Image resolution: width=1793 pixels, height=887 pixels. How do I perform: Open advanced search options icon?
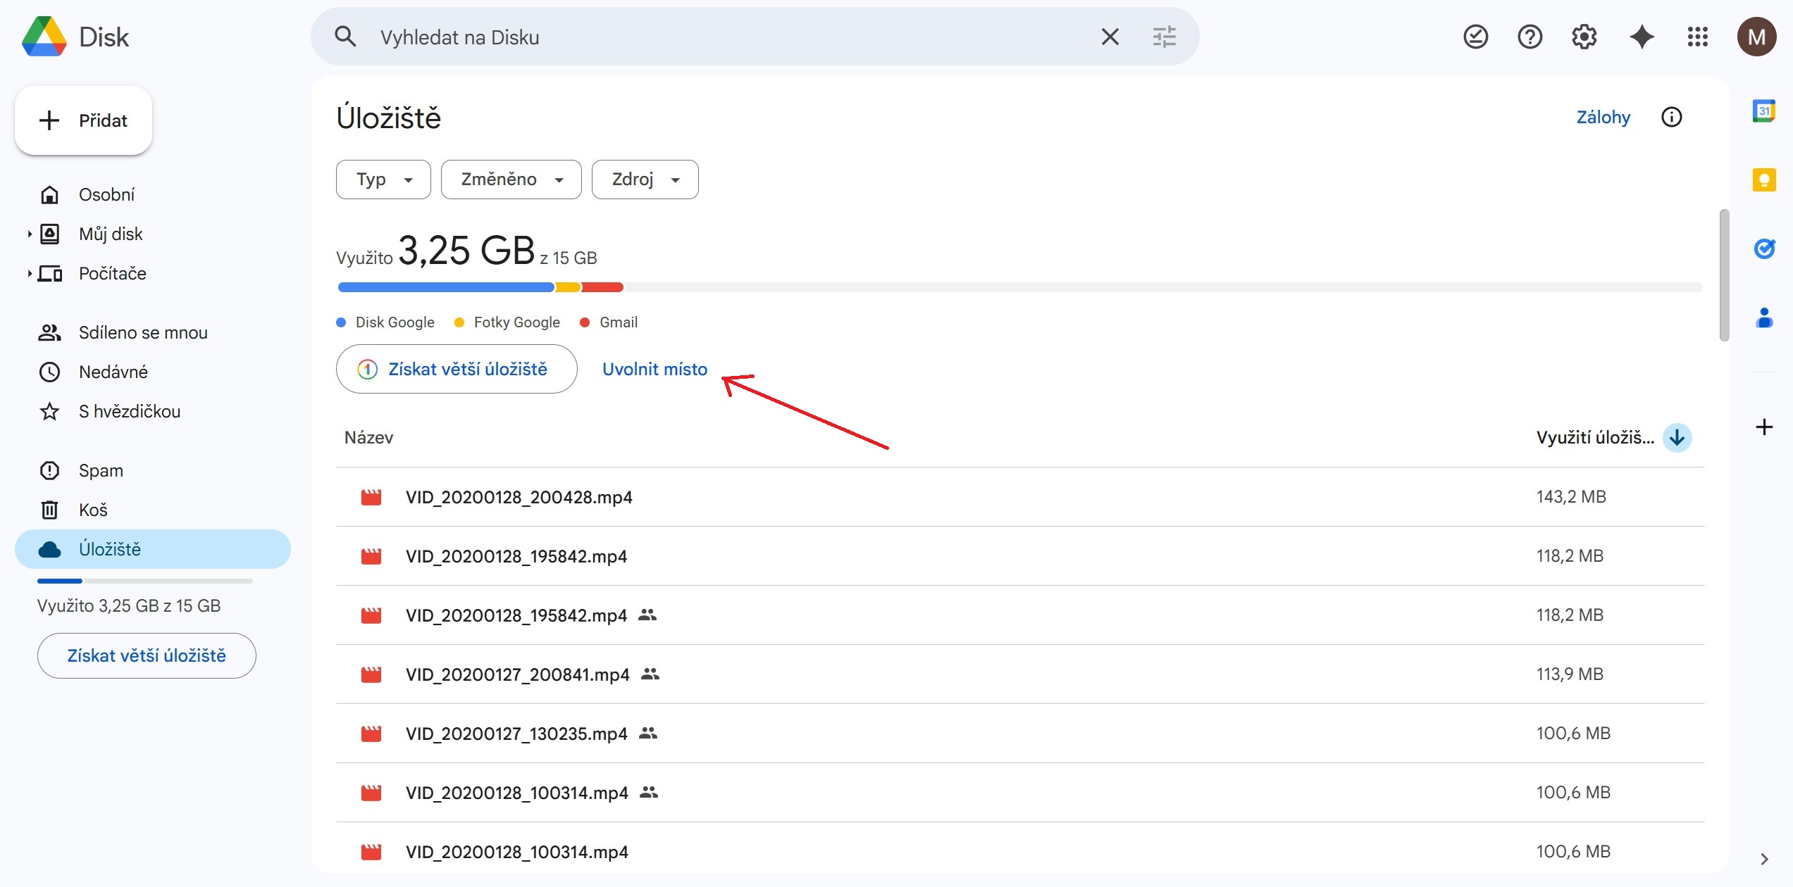pyautogui.click(x=1164, y=37)
